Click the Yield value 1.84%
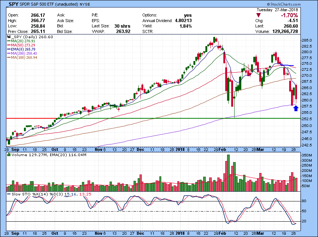Viewport: 318px width, 237px height. (186, 26)
